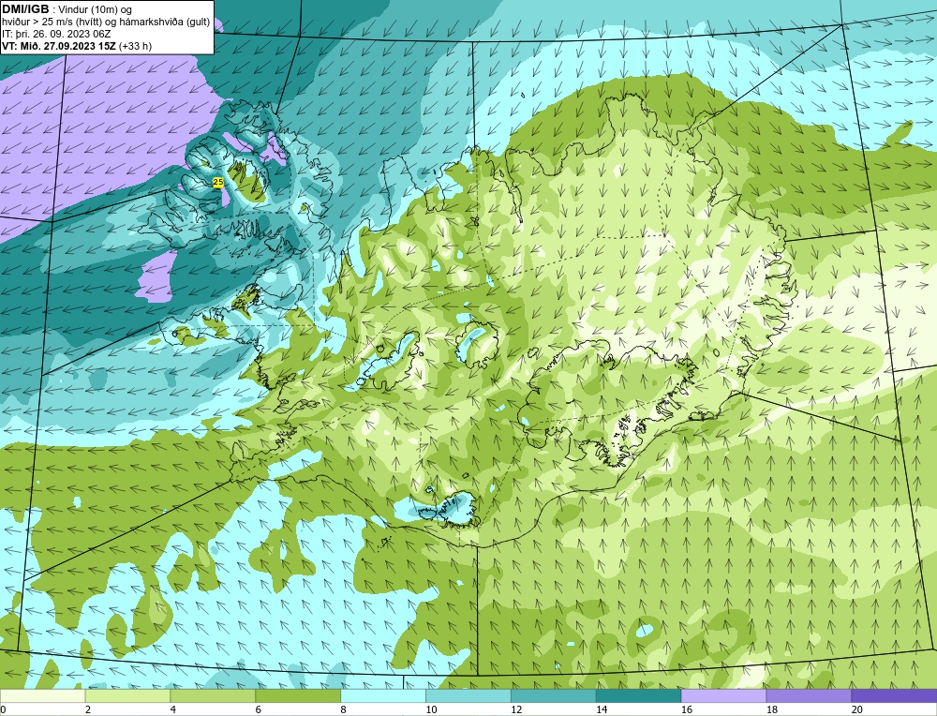Click the legend label '10'
The width and height of the screenshot is (937, 716).
coord(431,709)
